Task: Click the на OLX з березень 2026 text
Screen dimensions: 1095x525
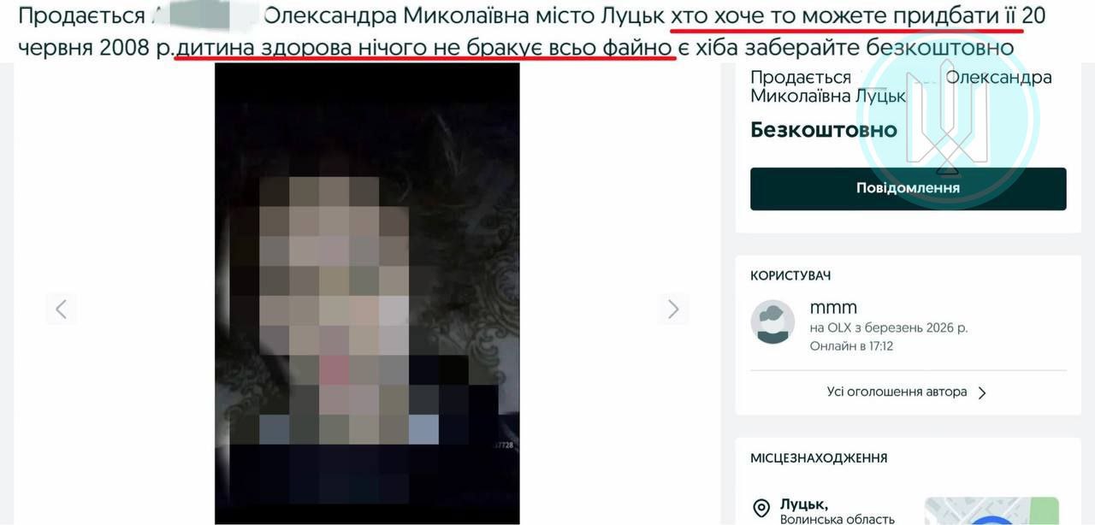Action: tap(889, 327)
